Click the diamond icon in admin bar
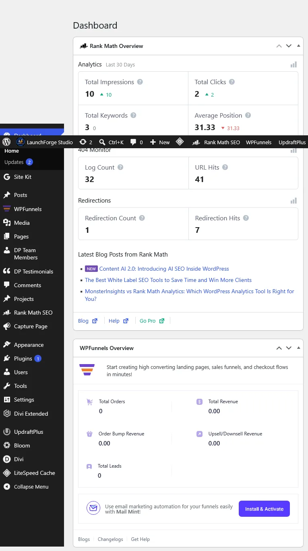Image resolution: width=308 pixels, height=551 pixels. (180, 142)
